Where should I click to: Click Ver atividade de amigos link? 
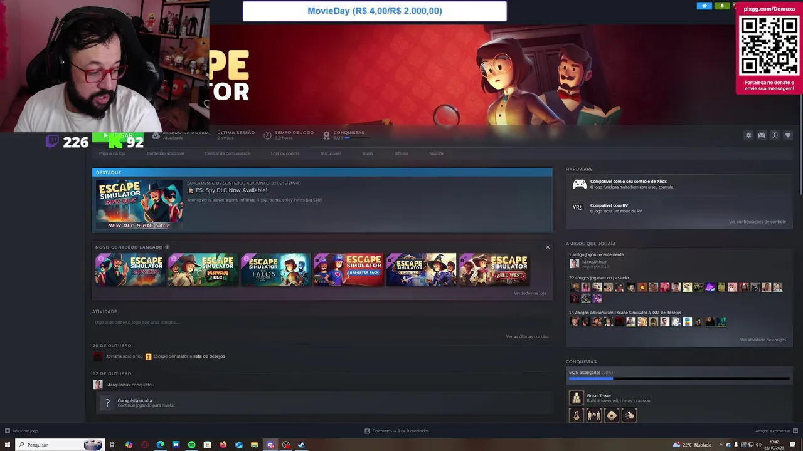pyautogui.click(x=763, y=340)
